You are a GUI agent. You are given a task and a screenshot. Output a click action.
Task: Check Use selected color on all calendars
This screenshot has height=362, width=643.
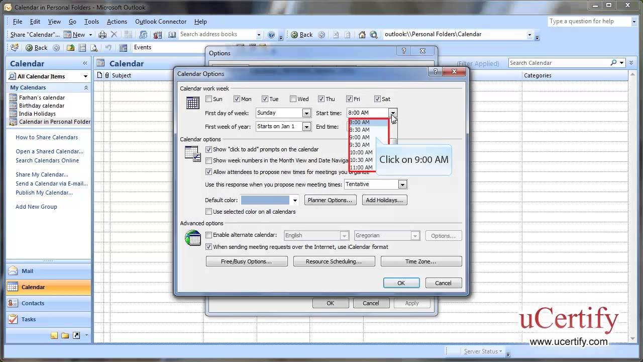click(x=208, y=212)
